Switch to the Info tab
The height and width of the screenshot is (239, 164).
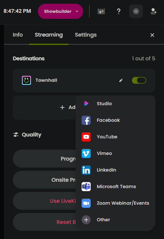click(x=18, y=35)
